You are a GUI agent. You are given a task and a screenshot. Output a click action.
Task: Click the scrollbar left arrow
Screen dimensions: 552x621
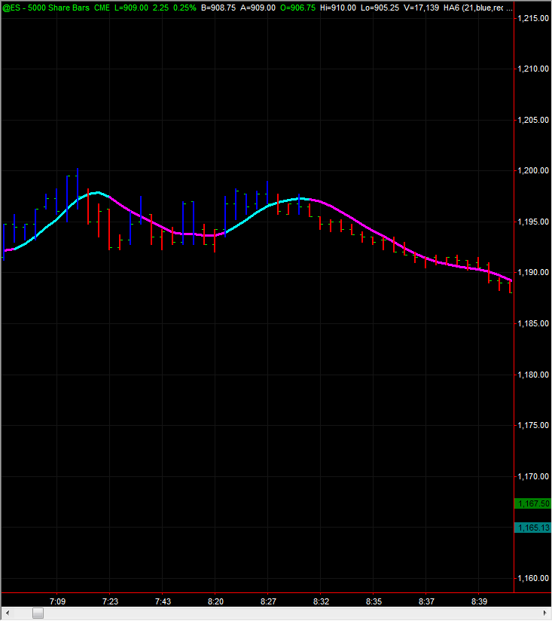pos(7,613)
